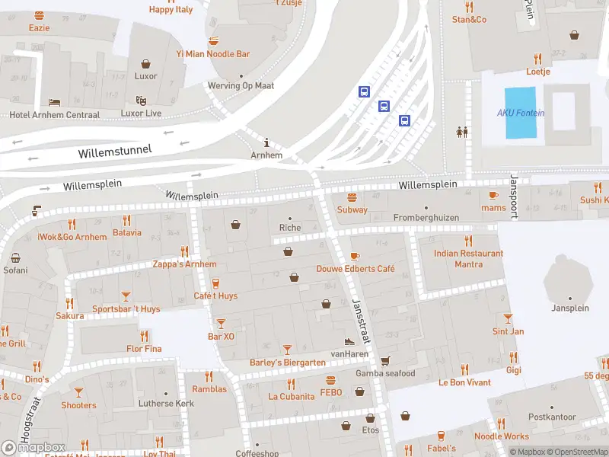Screen dimensions: 609x457
Task: Click the Gamba seafood shopping cart icon
Action: pyautogui.click(x=385, y=361)
